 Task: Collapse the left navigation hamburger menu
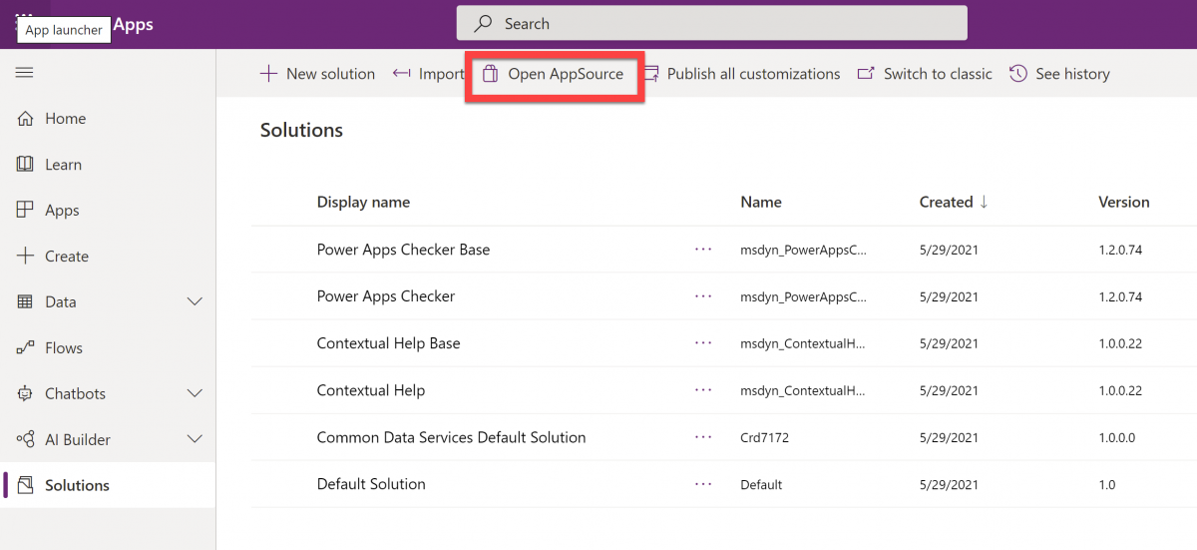click(25, 73)
